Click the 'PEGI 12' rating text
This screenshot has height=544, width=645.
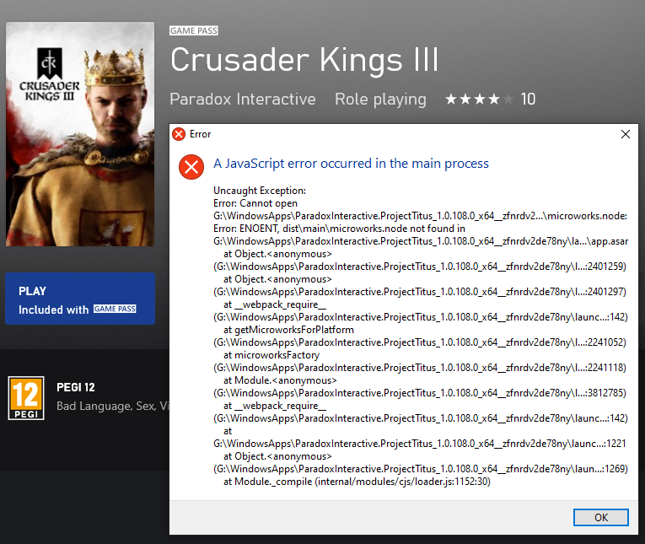[76, 387]
